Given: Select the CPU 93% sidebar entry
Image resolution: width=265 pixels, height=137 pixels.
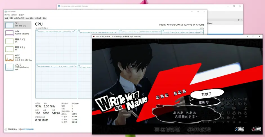Looking at the screenshot, I should 18,25.
